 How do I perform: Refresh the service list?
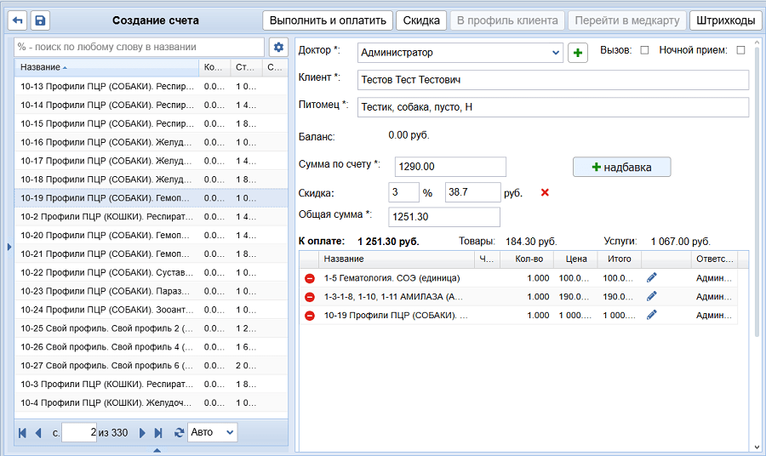click(179, 433)
